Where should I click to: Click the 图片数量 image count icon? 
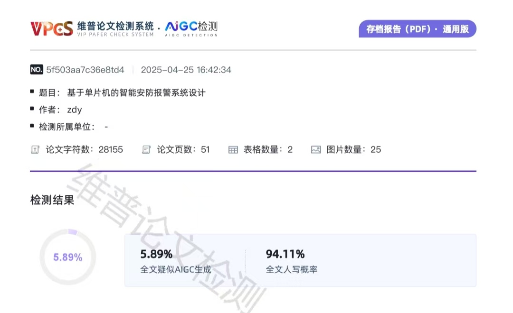(x=315, y=149)
